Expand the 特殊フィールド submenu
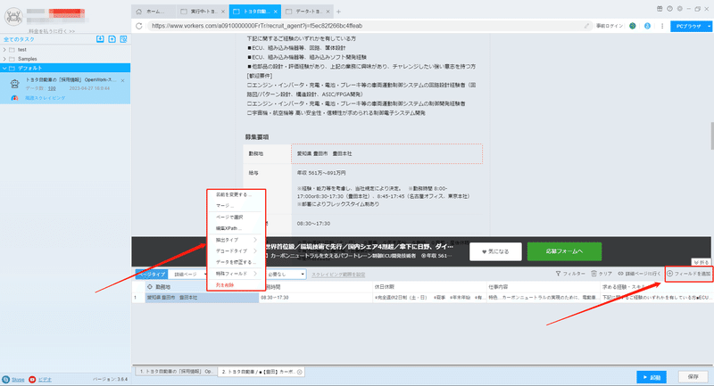This screenshot has width=714, height=386. (x=255, y=274)
